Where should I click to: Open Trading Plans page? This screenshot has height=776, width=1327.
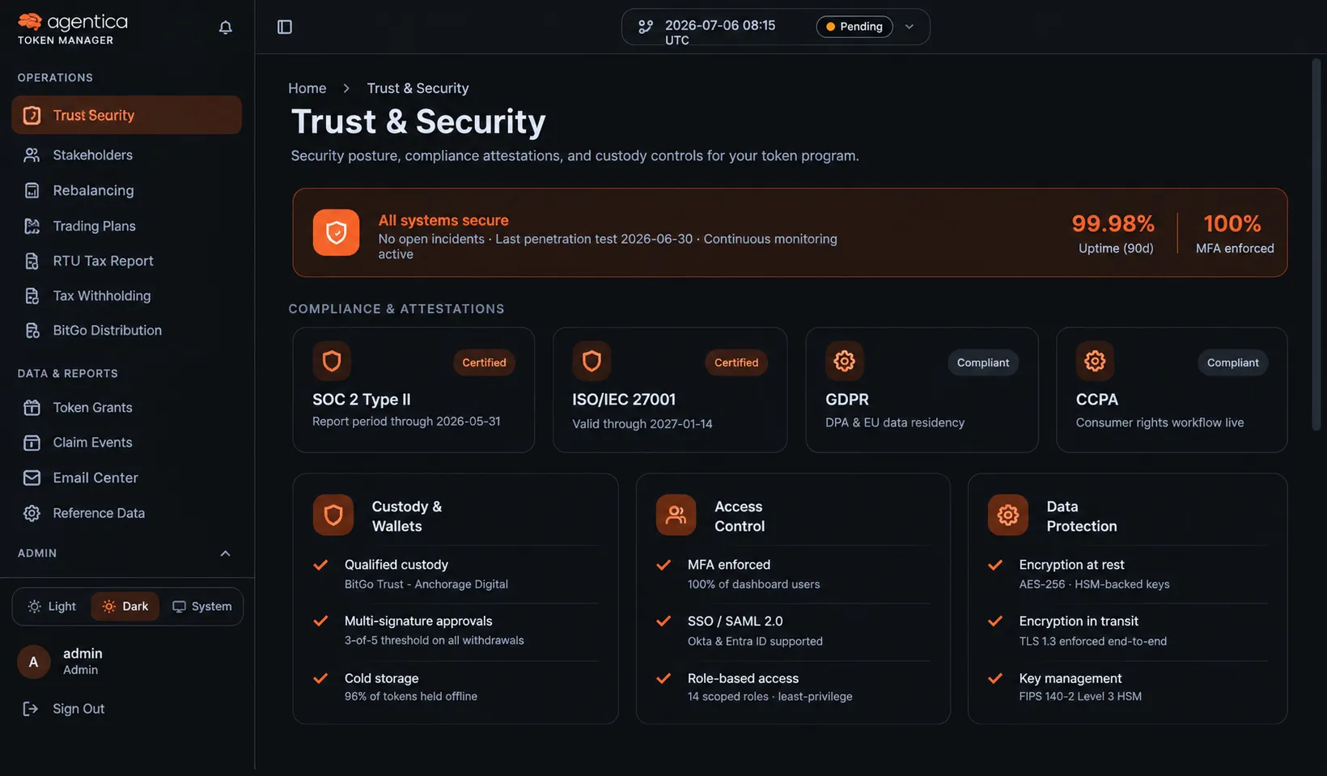pyautogui.click(x=126, y=226)
